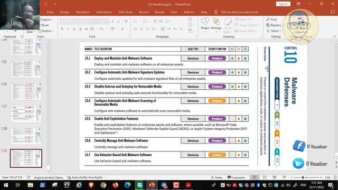338x190 pixels.
Task: Center align text icon
Action: coord(142,29)
